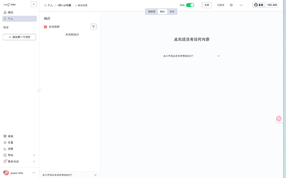Select 个人 in the sidebar
The width and height of the screenshot is (286, 178).
tap(19, 19)
